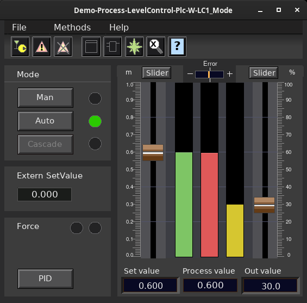The height and width of the screenshot is (303, 307).
Task: Select Man mode button
Action: point(46,97)
